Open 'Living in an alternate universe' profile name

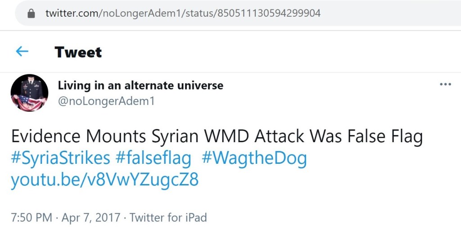coord(140,85)
